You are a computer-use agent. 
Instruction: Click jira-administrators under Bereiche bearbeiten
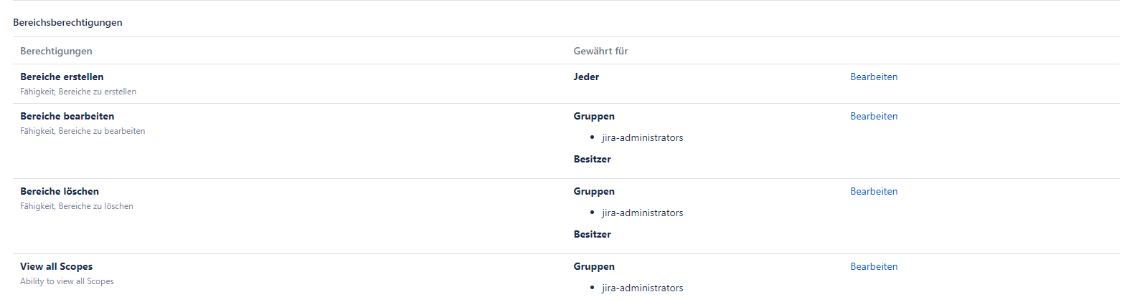click(x=642, y=137)
